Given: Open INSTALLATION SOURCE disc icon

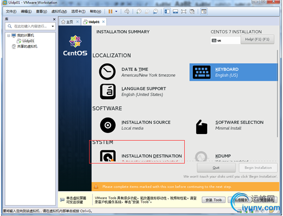Looking at the screenshot, I should coord(108,125).
